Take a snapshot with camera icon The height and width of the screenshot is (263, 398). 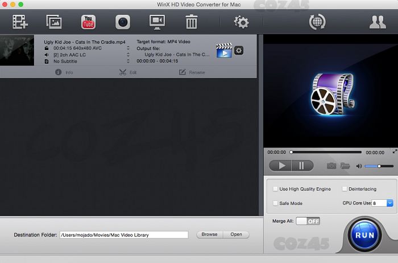331,166
